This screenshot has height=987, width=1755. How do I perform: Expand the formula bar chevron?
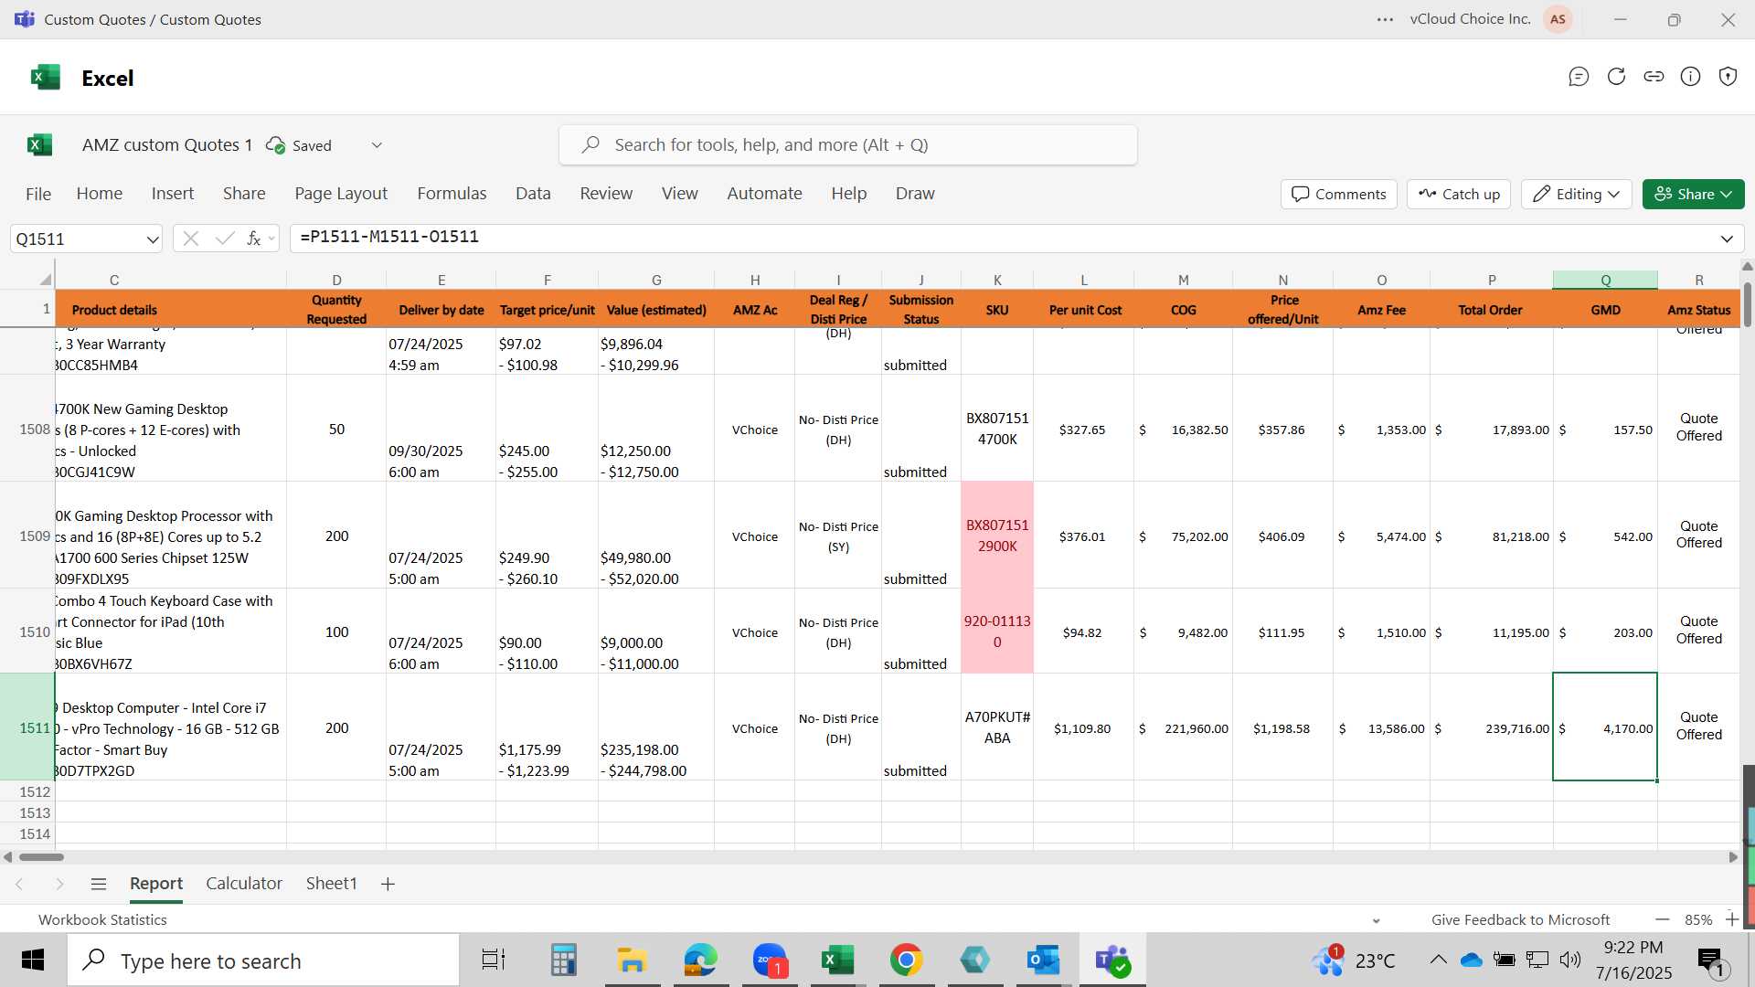point(1727,239)
